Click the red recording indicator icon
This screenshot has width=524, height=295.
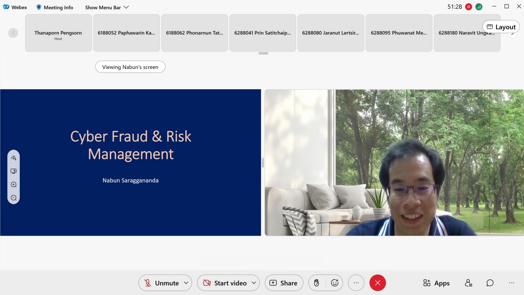click(x=468, y=7)
